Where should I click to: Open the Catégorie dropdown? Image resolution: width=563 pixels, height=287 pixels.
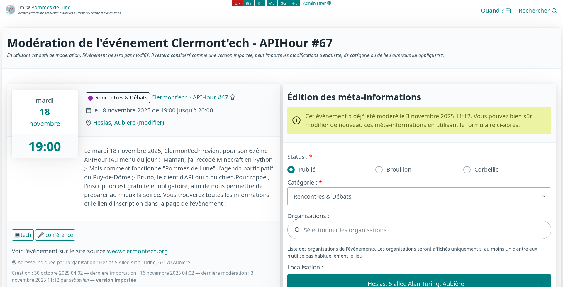pyautogui.click(x=419, y=196)
